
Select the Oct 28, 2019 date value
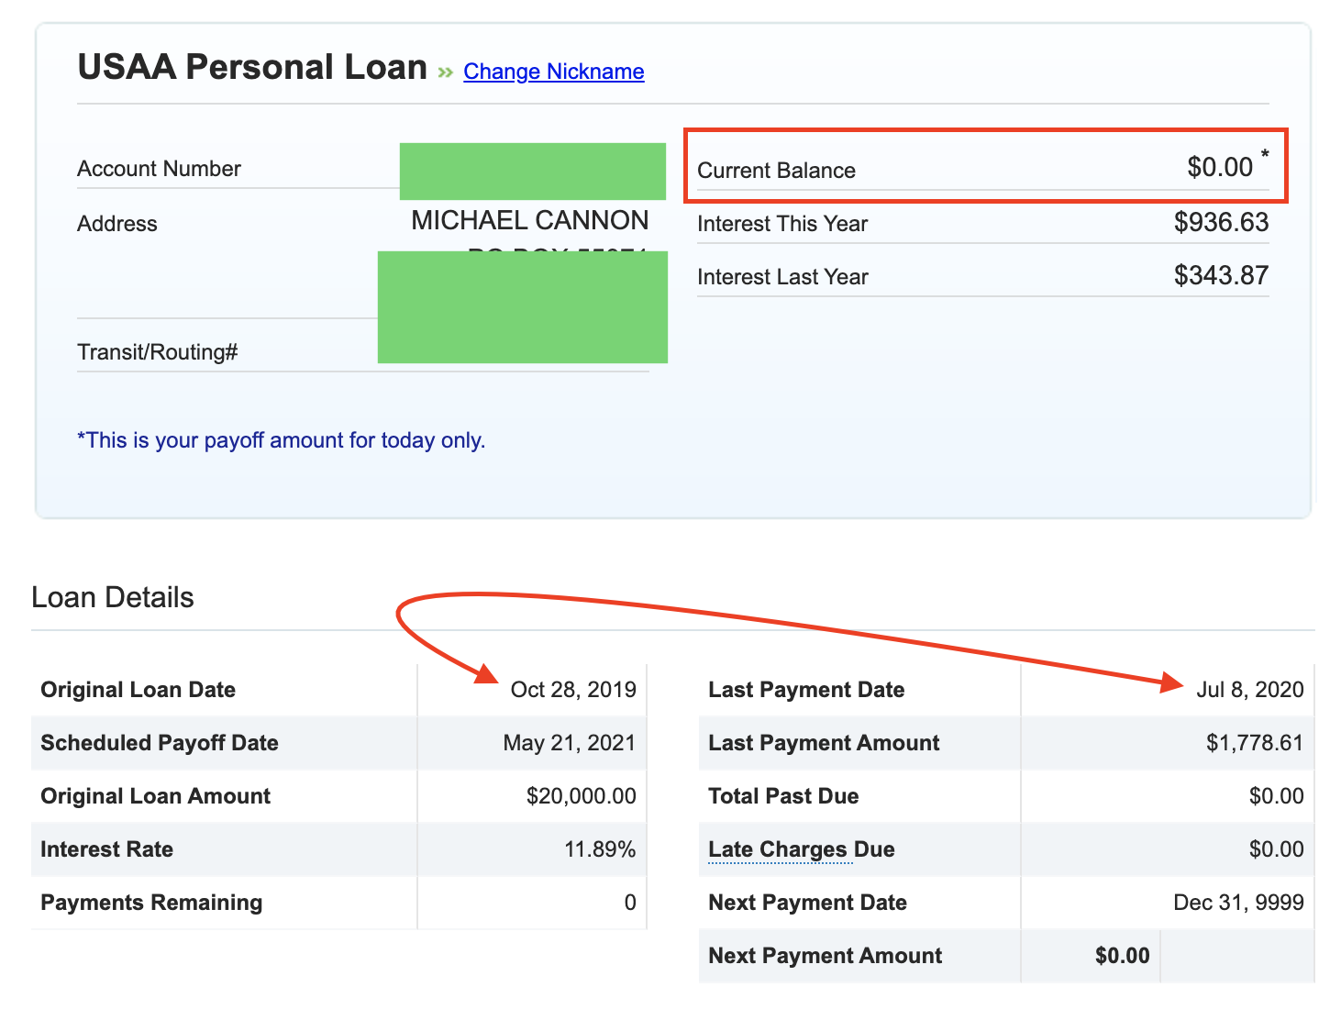click(x=573, y=690)
